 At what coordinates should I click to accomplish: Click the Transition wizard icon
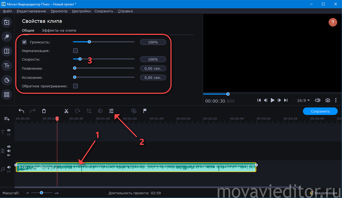[134, 111]
